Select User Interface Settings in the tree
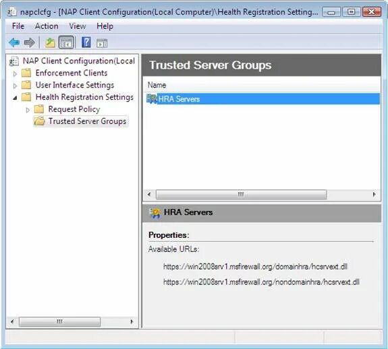Screen dimensions: 388x349 click(x=75, y=85)
